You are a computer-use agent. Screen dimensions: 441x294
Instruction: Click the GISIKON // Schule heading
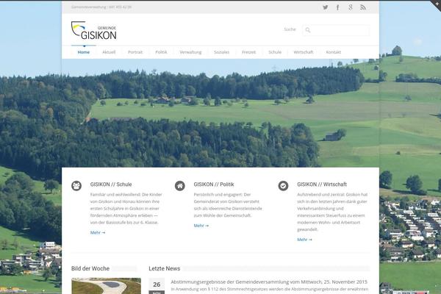[x=111, y=184]
